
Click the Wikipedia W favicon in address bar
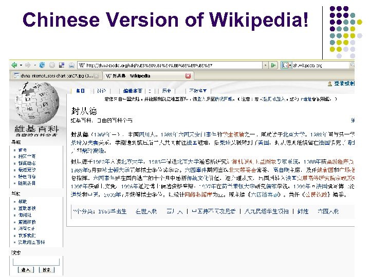[x=82, y=65]
